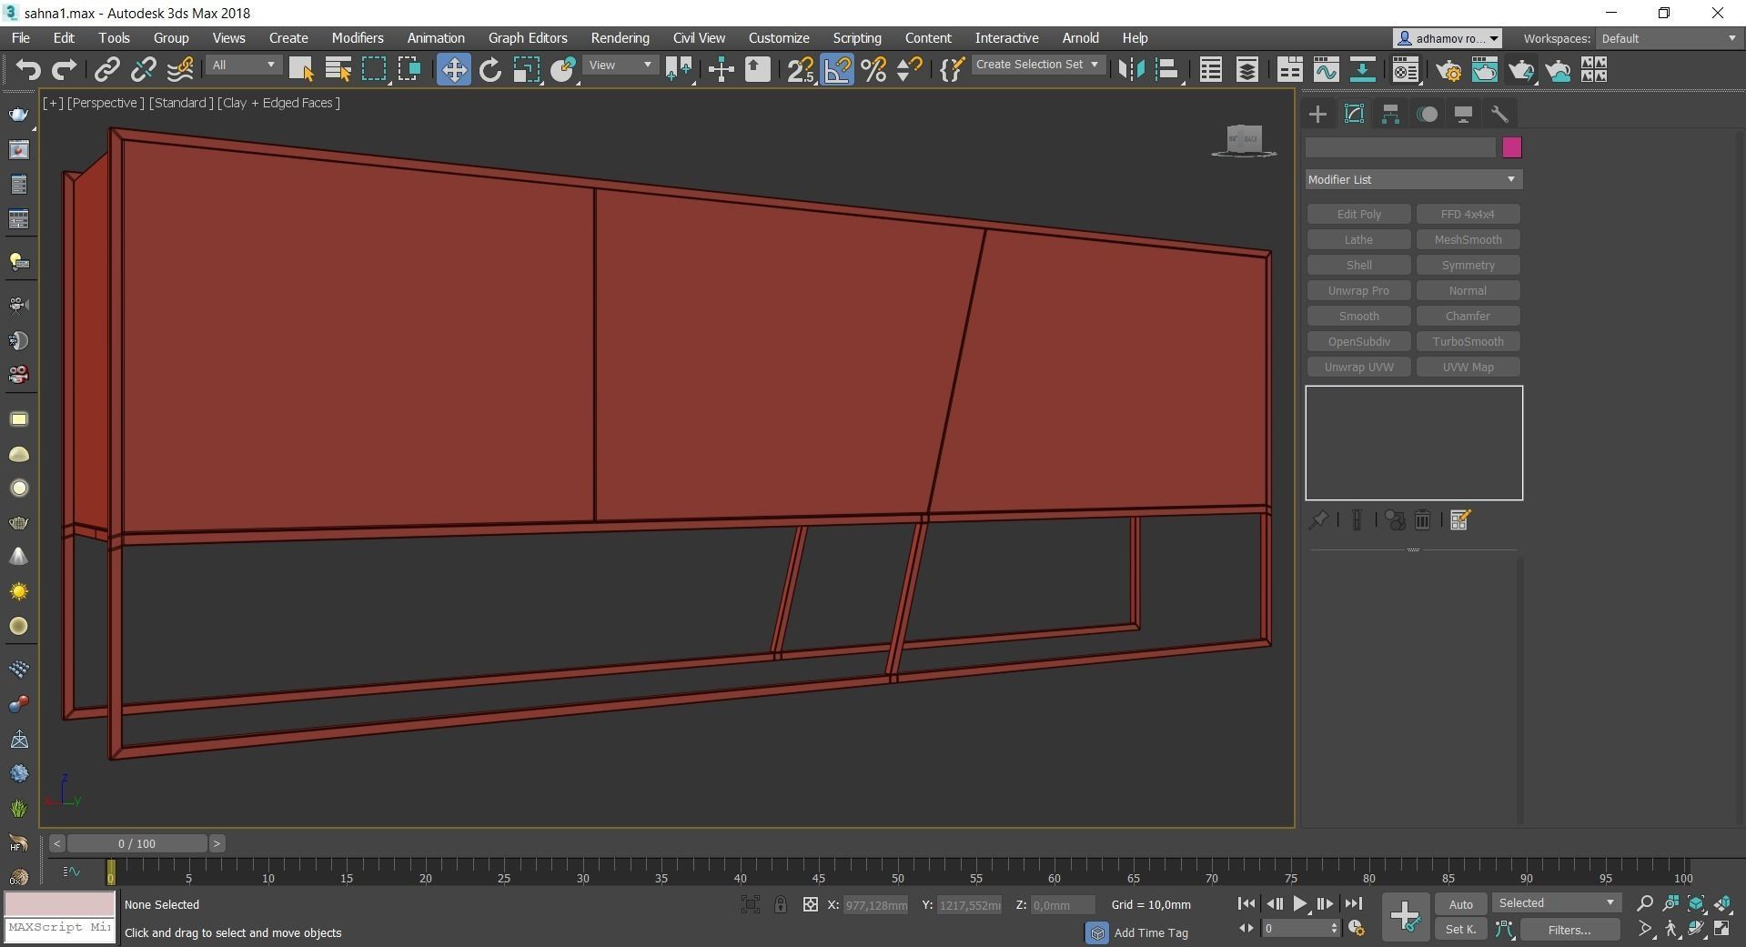Click the Configure Modifier Sets icon
This screenshot has height=947, width=1746.
(x=1460, y=519)
